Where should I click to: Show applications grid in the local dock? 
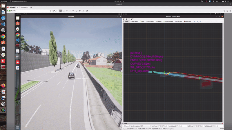(3, 127)
